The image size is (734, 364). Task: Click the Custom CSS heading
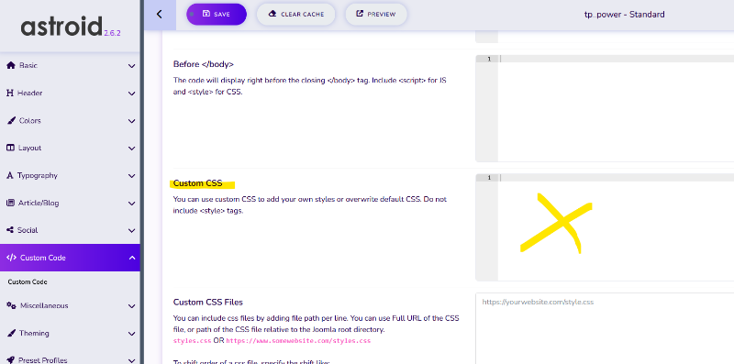(x=197, y=183)
